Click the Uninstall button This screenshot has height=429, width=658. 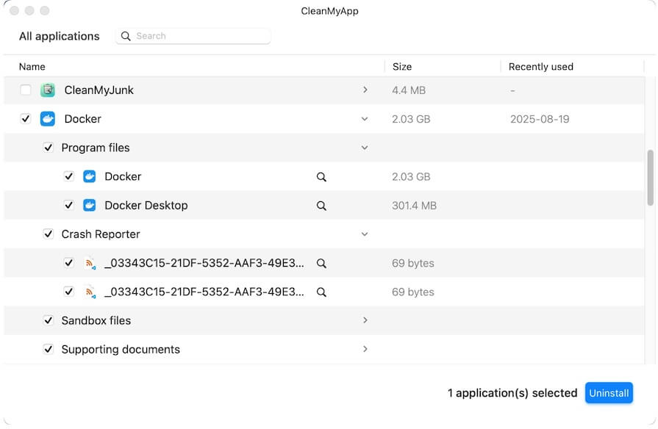coord(609,393)
